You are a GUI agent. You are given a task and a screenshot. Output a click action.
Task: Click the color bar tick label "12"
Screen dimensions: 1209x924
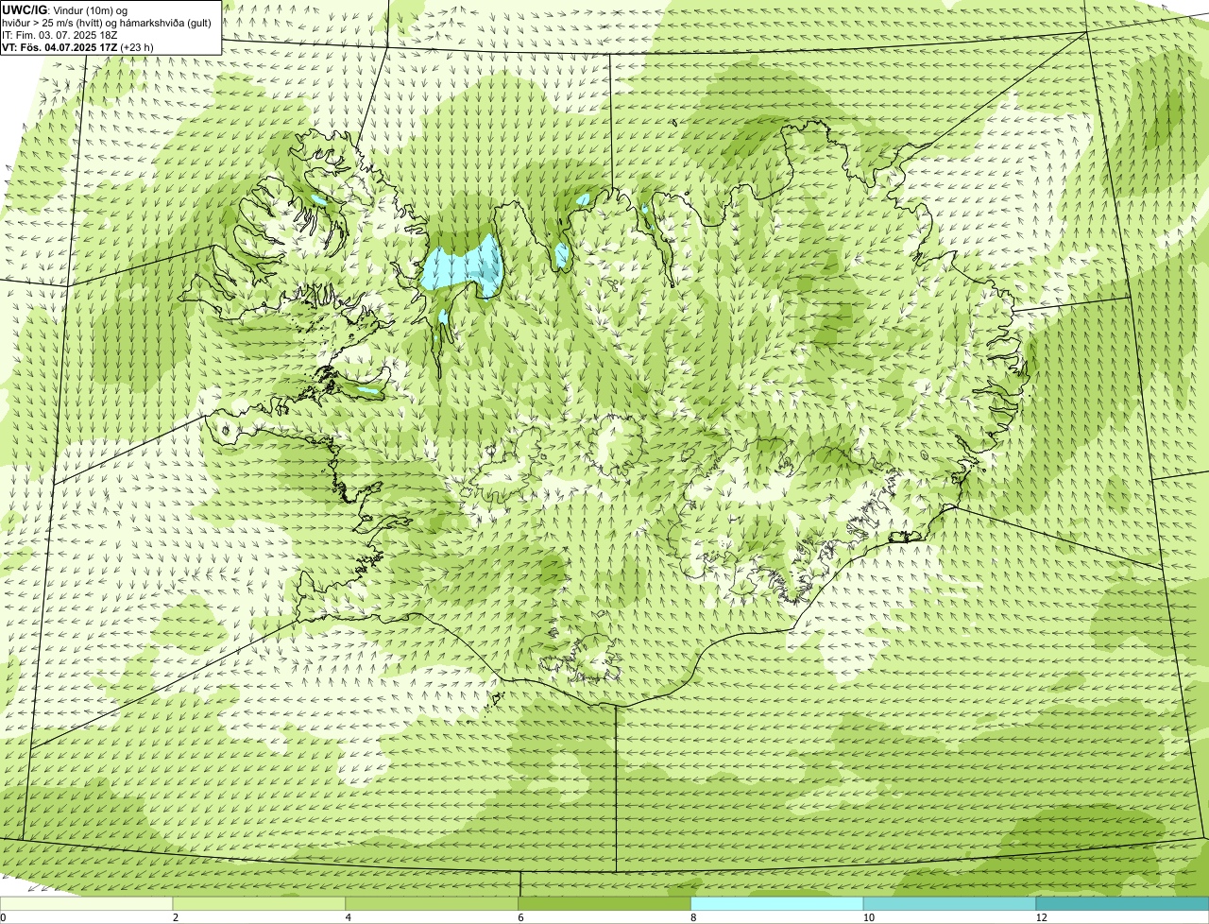tap(1040, 917)
